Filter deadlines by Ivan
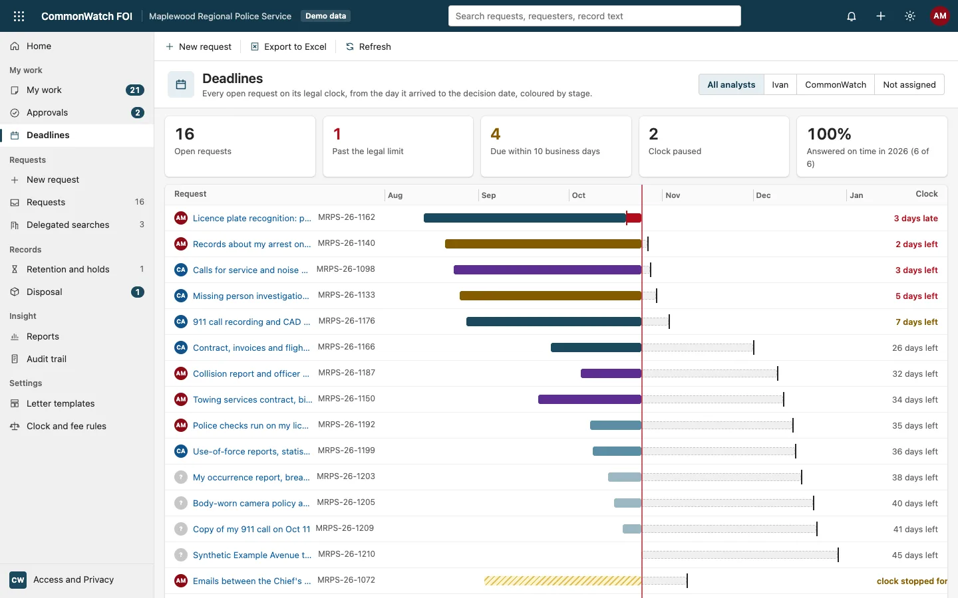 [780, 84]
